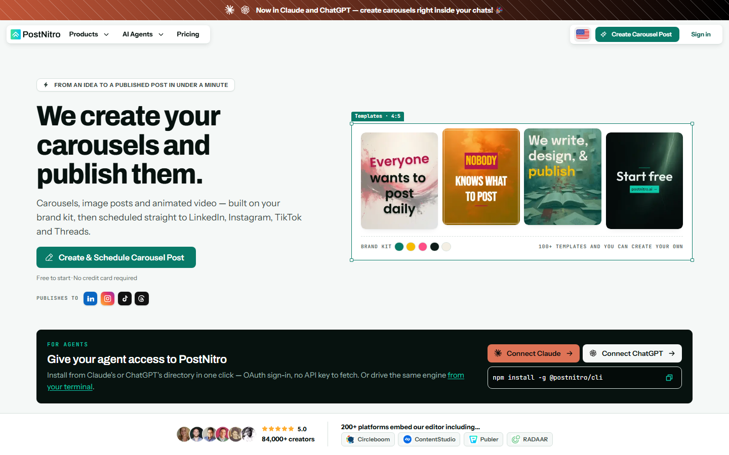Click '100+ templates and you can create your own' text

tap(611, 247)
